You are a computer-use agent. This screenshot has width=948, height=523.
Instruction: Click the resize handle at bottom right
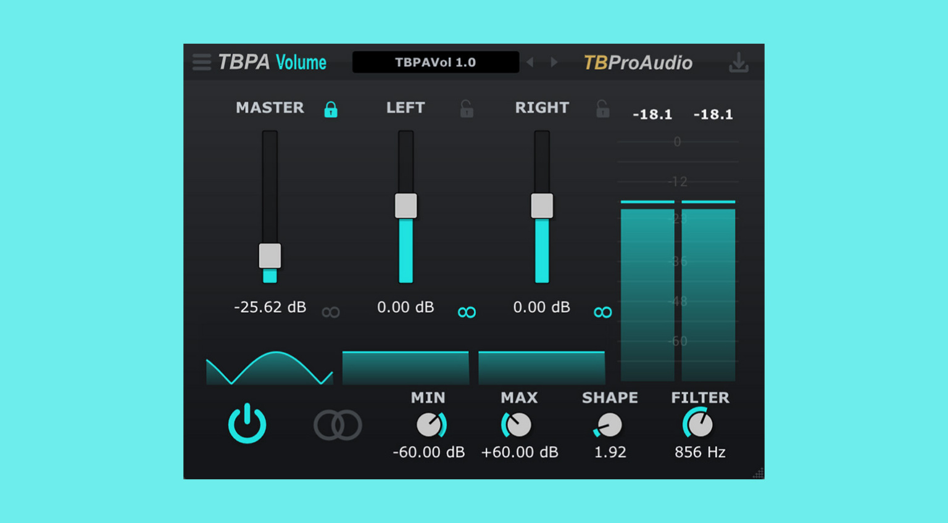point(757,474)
